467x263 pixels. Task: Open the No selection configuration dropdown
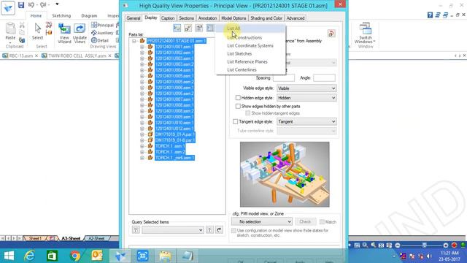tap(262, 222)
